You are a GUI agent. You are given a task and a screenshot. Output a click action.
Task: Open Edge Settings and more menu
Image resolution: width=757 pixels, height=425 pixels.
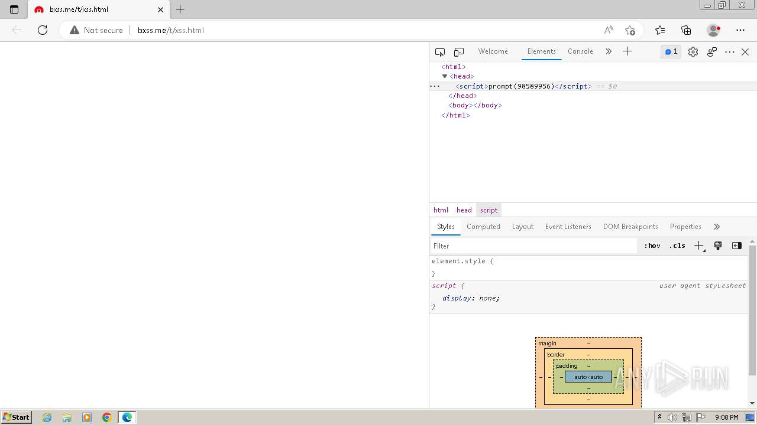pyautogui.click(x=740, y=30)
